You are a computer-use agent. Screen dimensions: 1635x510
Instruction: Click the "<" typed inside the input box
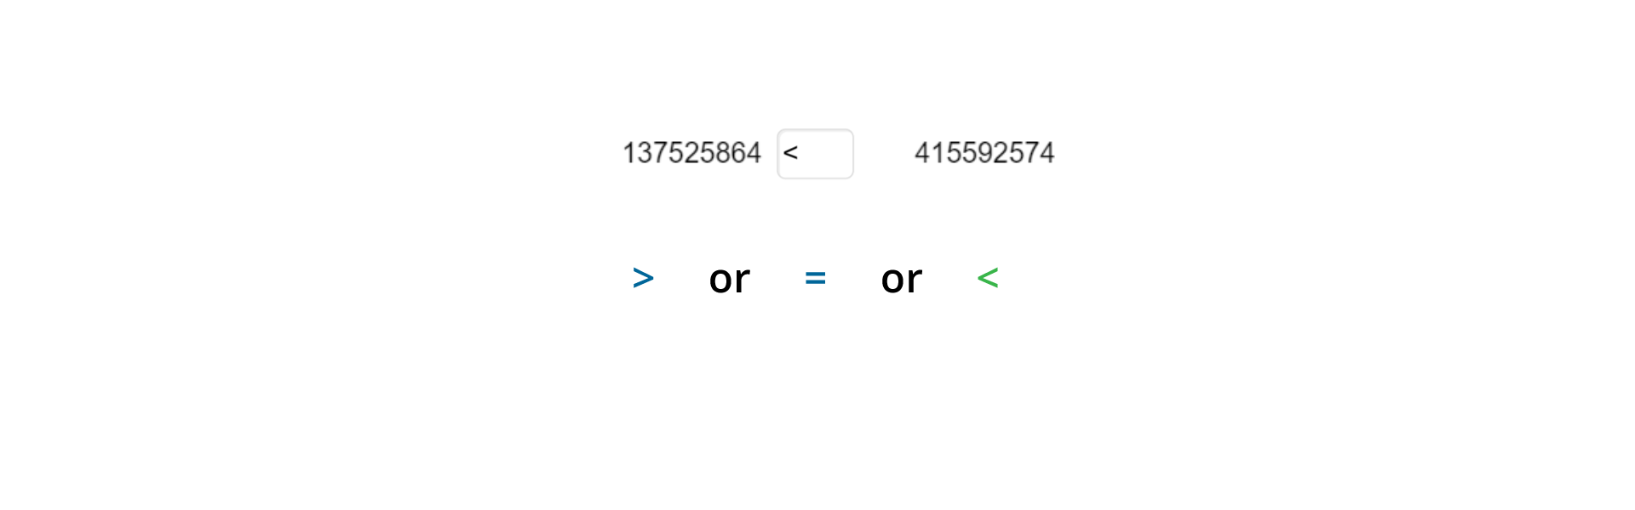(790, 153)
